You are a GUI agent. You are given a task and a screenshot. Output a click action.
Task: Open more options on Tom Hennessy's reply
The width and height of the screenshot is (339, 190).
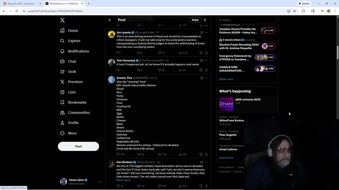pos(206,61)
